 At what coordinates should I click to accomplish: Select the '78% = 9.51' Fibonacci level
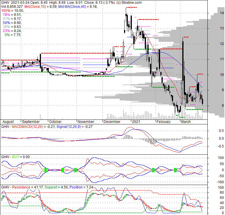pyautogui.click(x=12, y=15)
